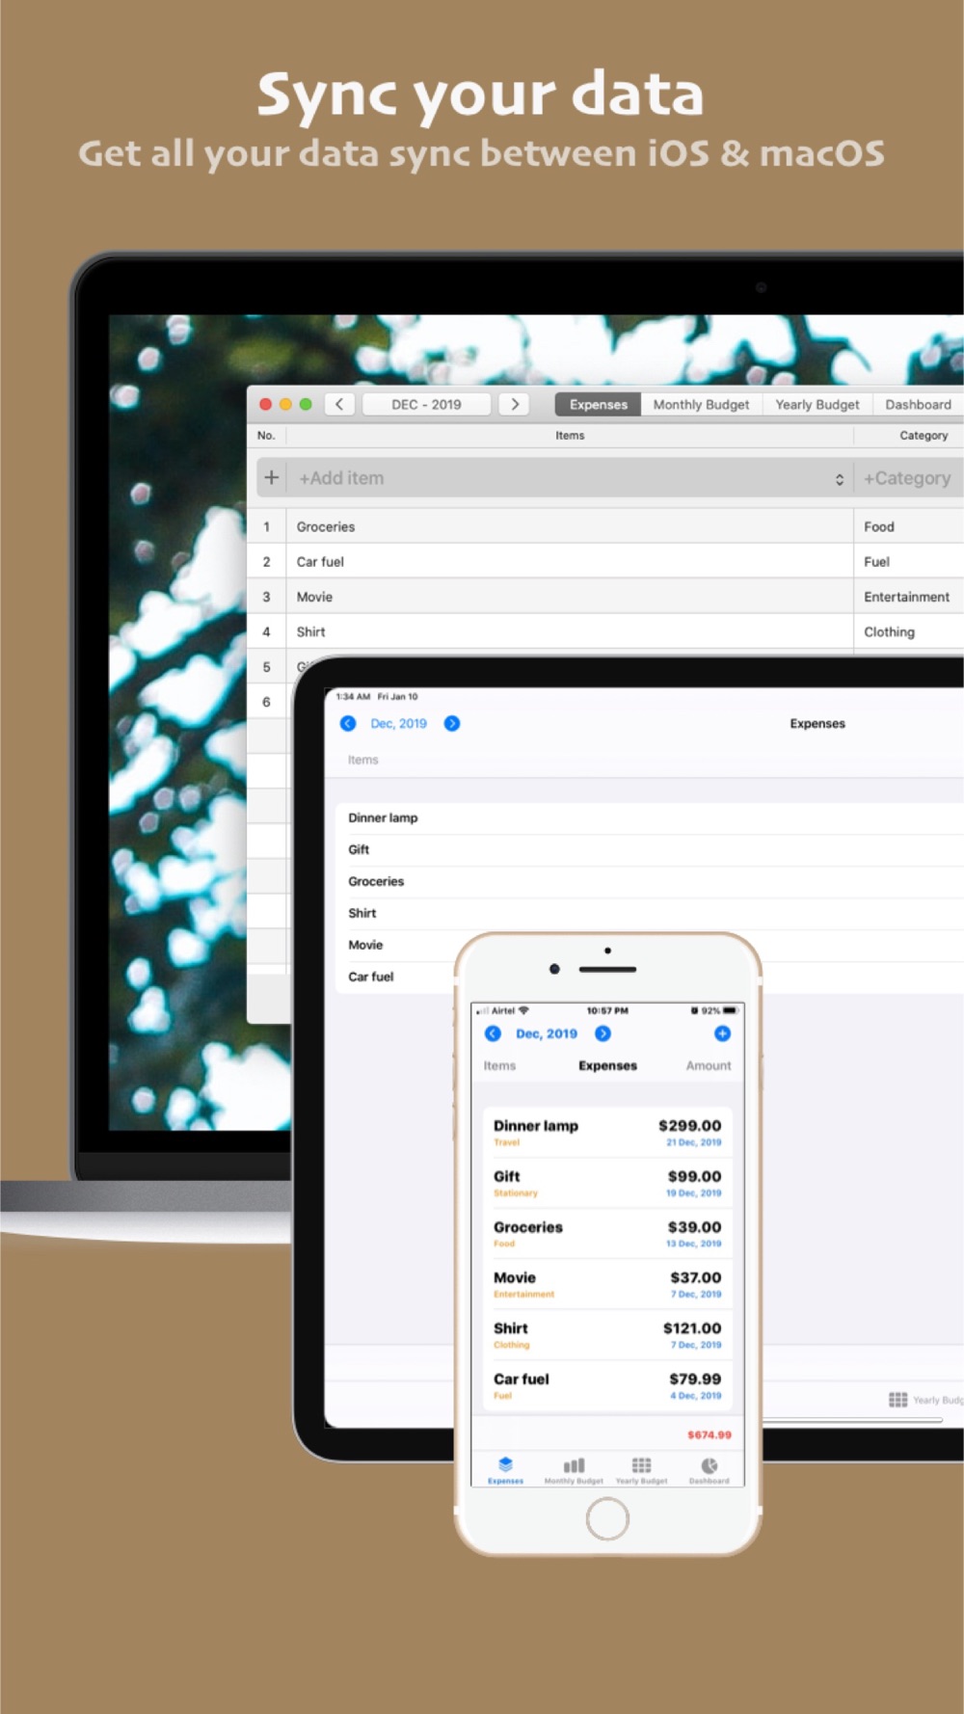This screenshot has height=1714, width=964.
Task: Open the +Category selector
Action: [x=908, y=477]
